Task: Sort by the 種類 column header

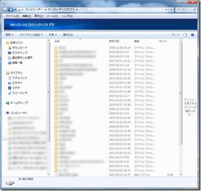Action: 136,41
